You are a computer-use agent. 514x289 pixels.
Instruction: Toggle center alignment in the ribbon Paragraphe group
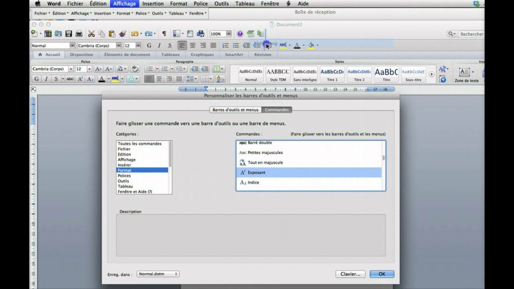point(159,79)
